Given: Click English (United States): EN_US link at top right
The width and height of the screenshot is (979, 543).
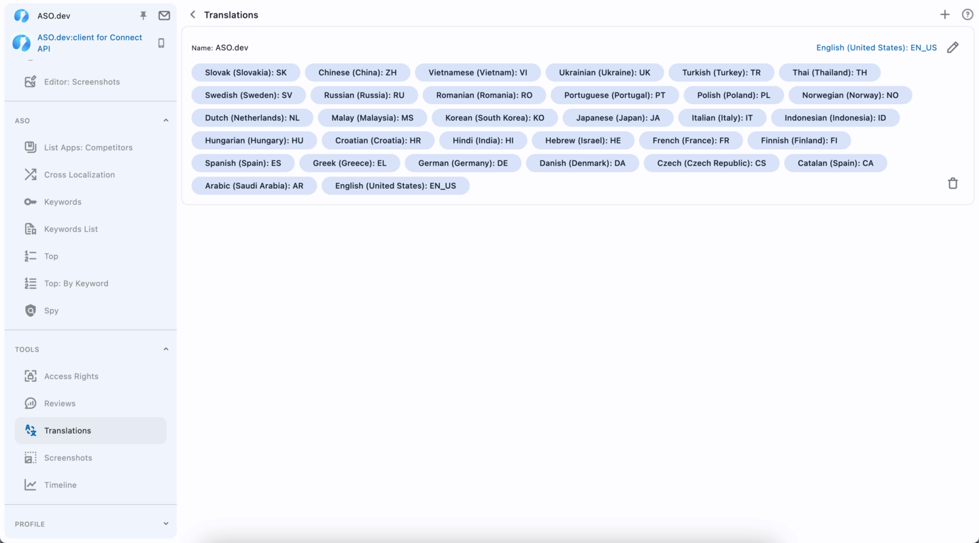Looking at the screenshot, I should [876, 48].
